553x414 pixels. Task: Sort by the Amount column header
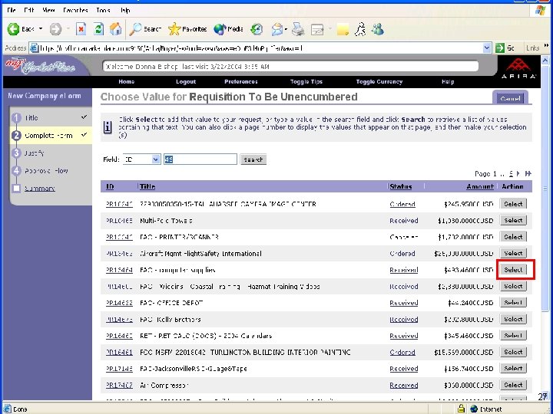coord(479,186)
